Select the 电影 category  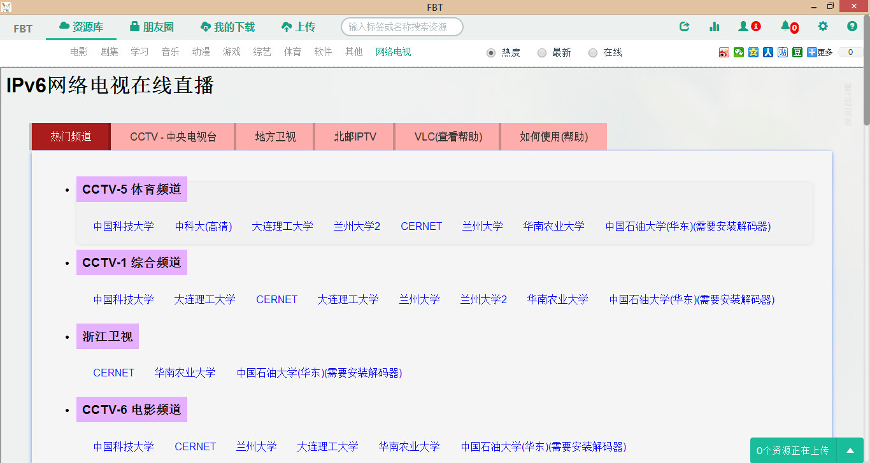coord(79,52)
